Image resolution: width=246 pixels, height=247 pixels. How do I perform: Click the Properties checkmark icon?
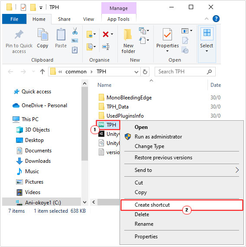(x=167, y=34)
